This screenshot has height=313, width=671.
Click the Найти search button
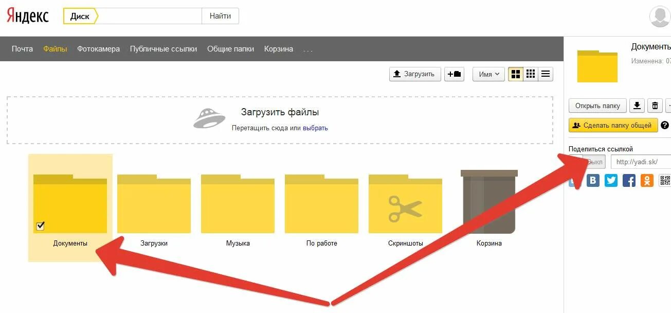point(220,16)
